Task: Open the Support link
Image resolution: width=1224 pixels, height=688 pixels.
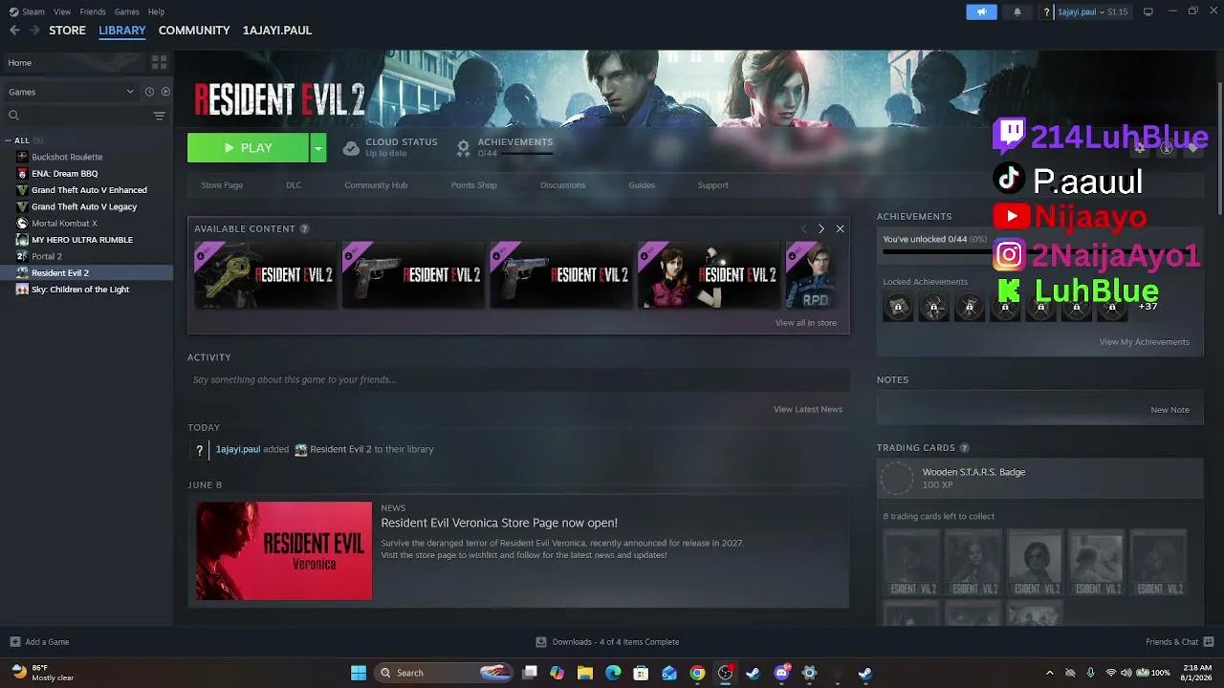Action: click(x=712, y=185)
